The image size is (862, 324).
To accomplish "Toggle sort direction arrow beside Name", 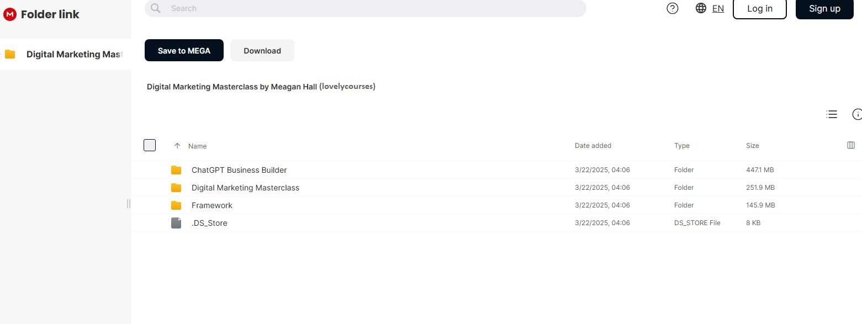I will [177, 146].
